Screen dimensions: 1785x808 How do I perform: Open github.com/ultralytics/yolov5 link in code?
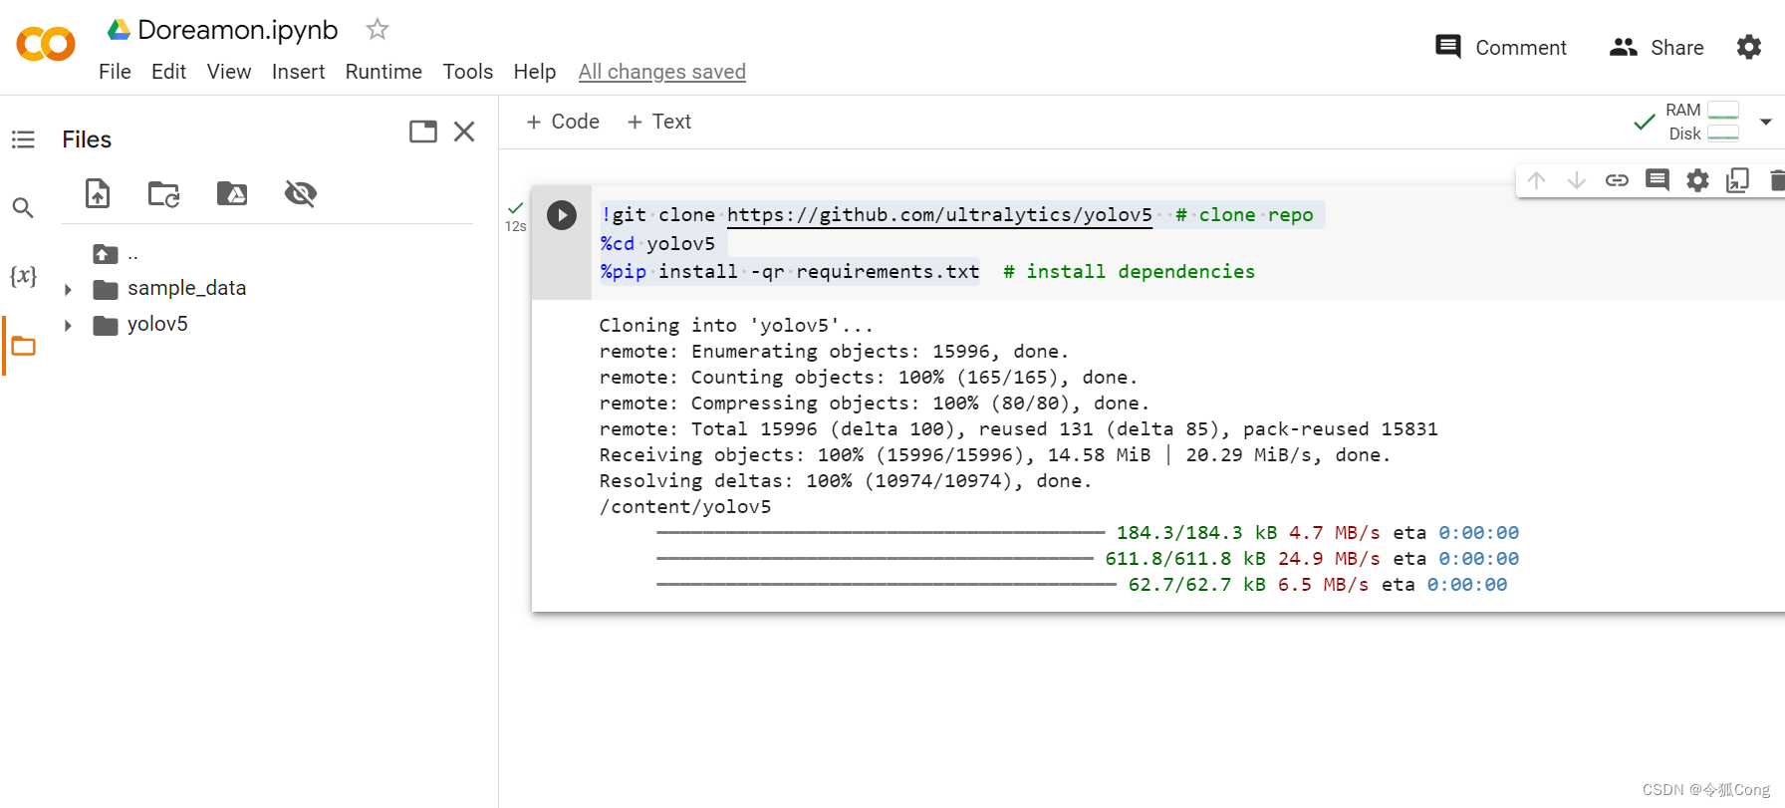click(x=939, y=215)
